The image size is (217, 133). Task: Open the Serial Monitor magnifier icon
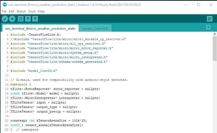point(210,19)
